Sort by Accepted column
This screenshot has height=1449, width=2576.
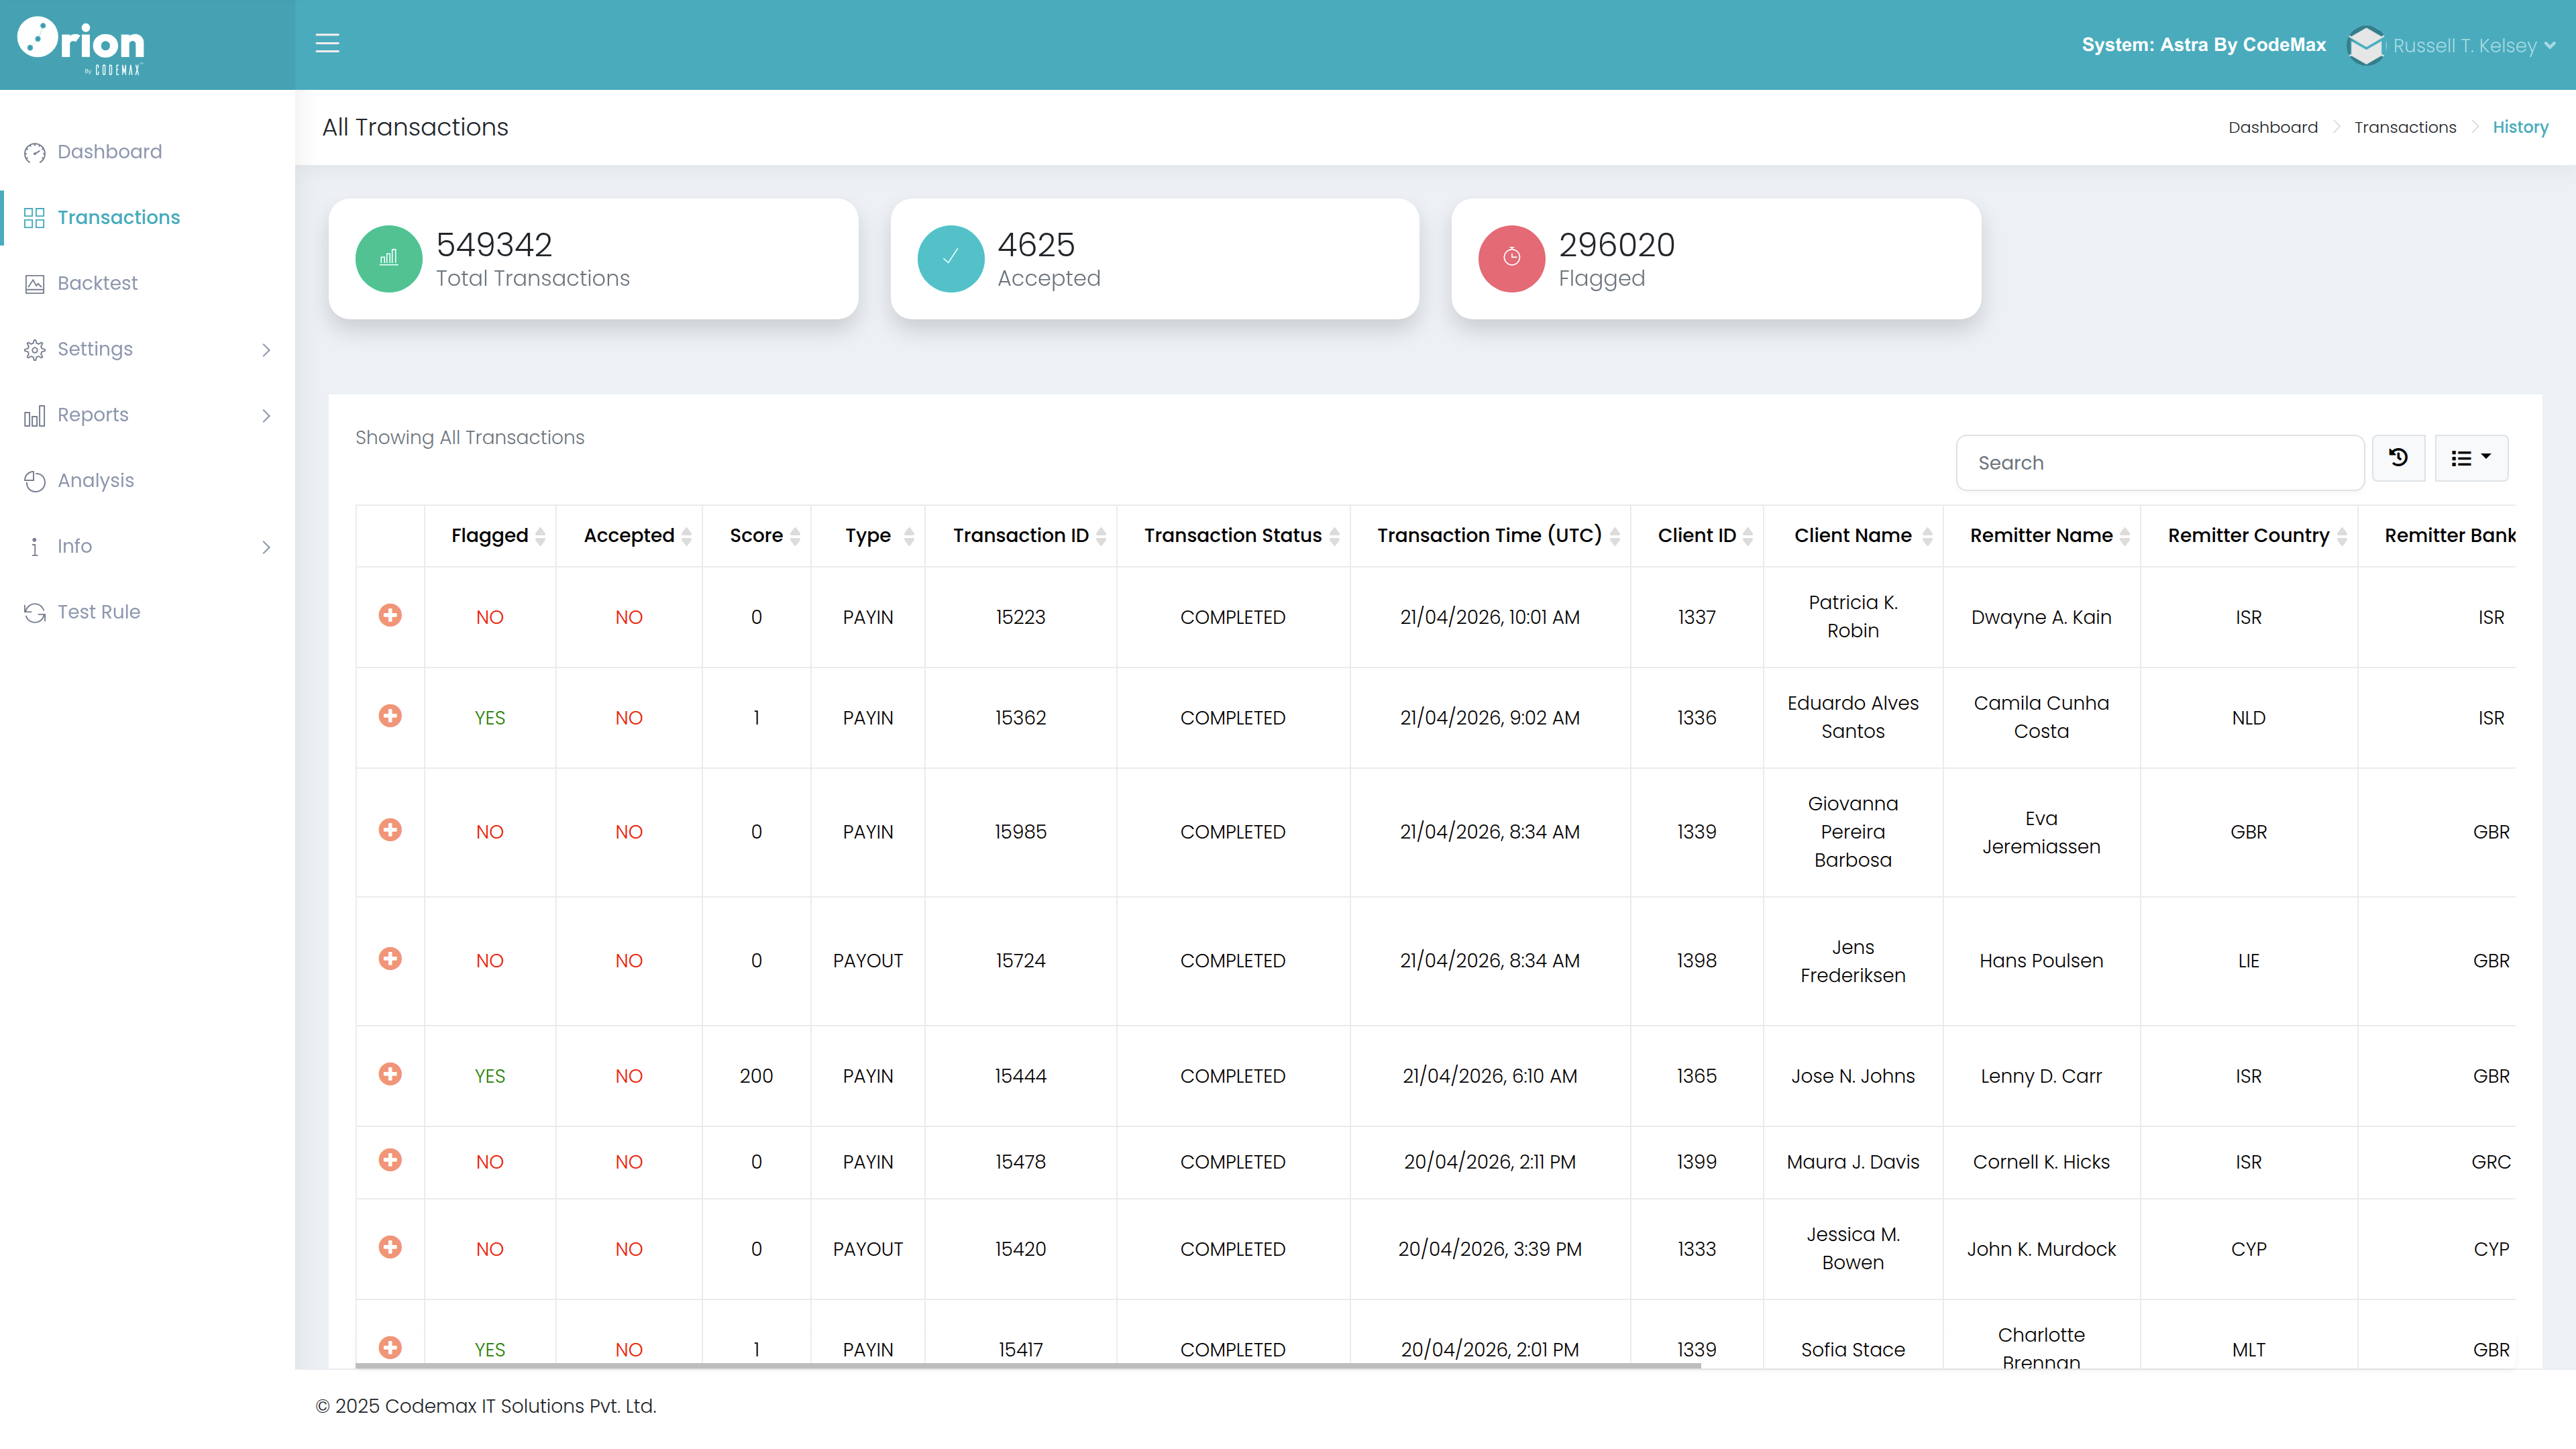(629, 536)
